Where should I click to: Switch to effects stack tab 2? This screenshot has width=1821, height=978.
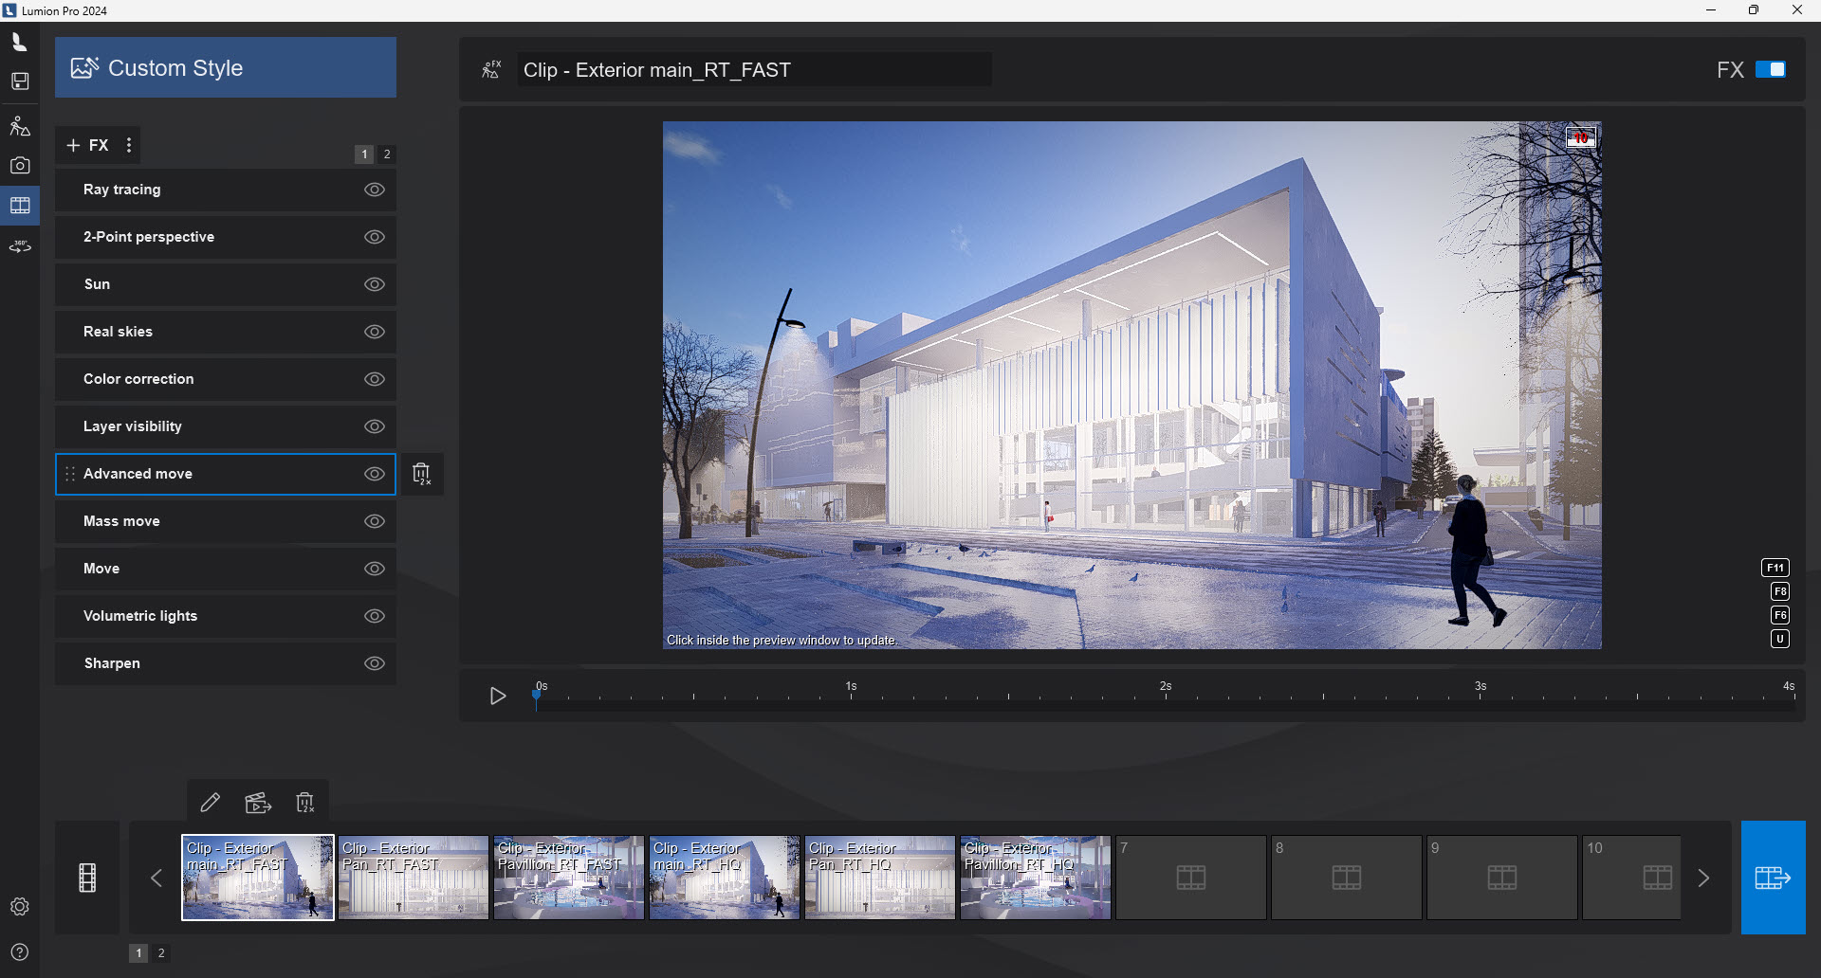click(387, 154)
